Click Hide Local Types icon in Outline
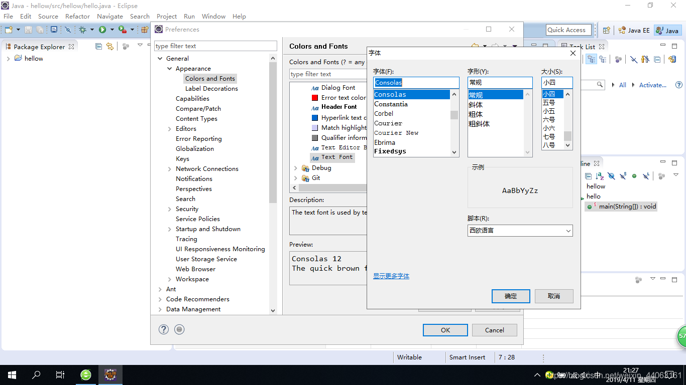The image size is (686, 385). 646,176
